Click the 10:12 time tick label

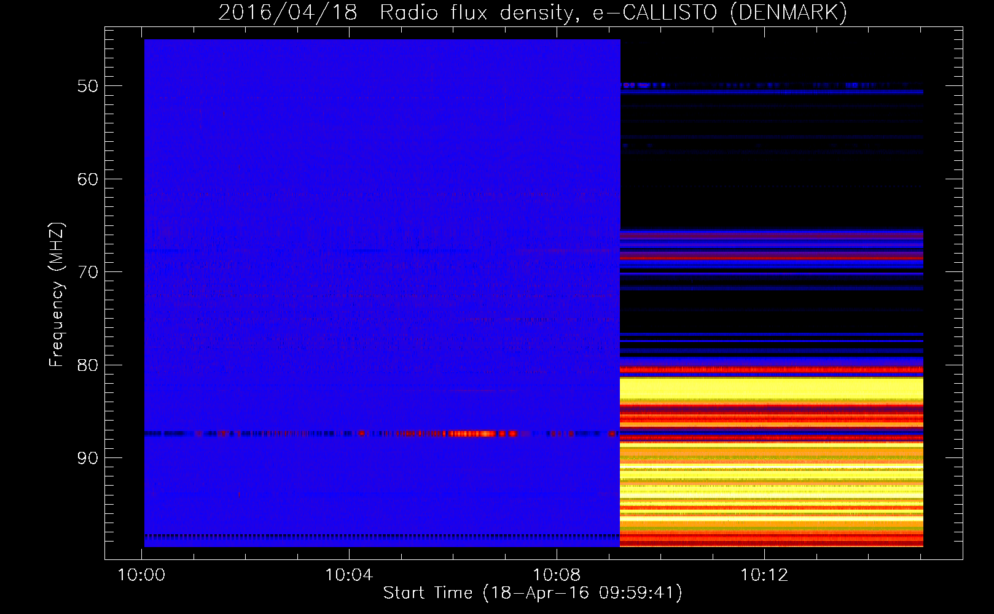pos(764,575)
